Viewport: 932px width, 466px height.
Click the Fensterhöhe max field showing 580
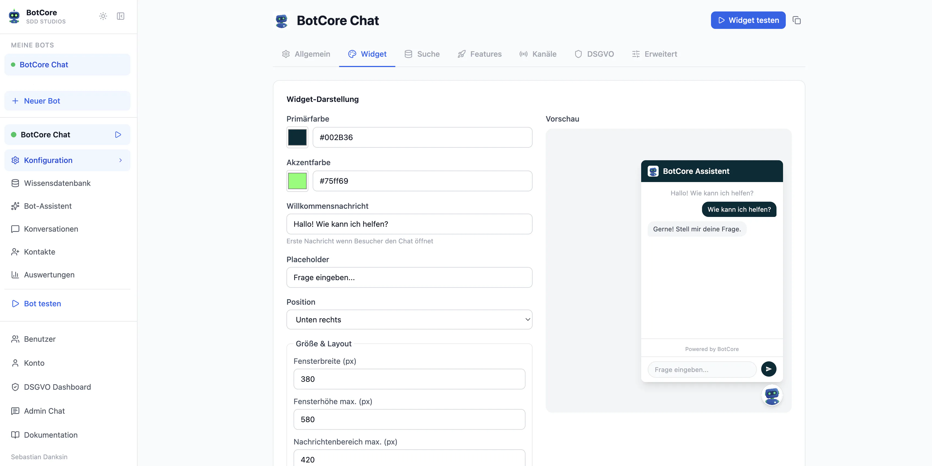pyautogui.click(x=409, y=419)
